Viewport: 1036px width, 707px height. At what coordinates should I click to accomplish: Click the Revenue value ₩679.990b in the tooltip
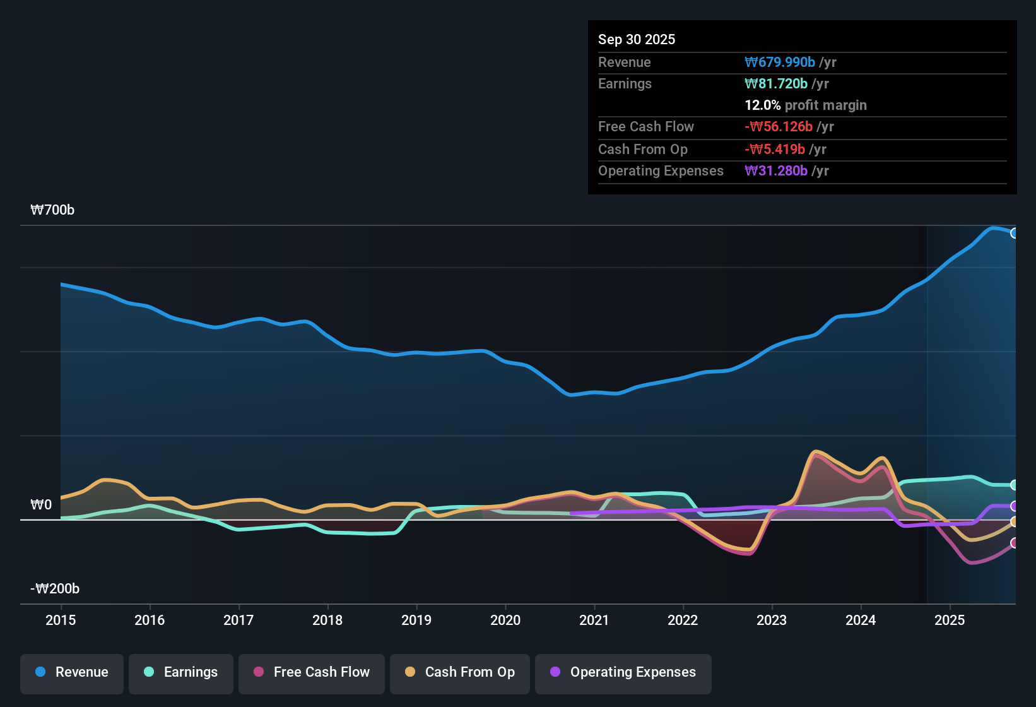(x=780, y=62)
